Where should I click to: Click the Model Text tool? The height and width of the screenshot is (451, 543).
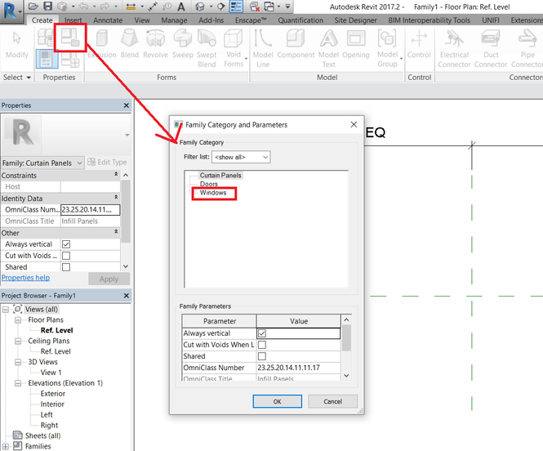point(328,48)
